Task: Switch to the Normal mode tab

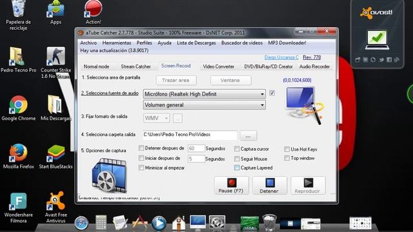Action: [x=96, y=66]
